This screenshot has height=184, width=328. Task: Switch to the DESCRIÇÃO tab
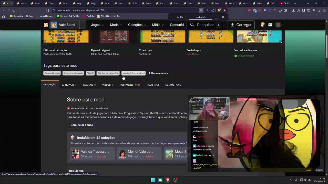click(50, 85)
